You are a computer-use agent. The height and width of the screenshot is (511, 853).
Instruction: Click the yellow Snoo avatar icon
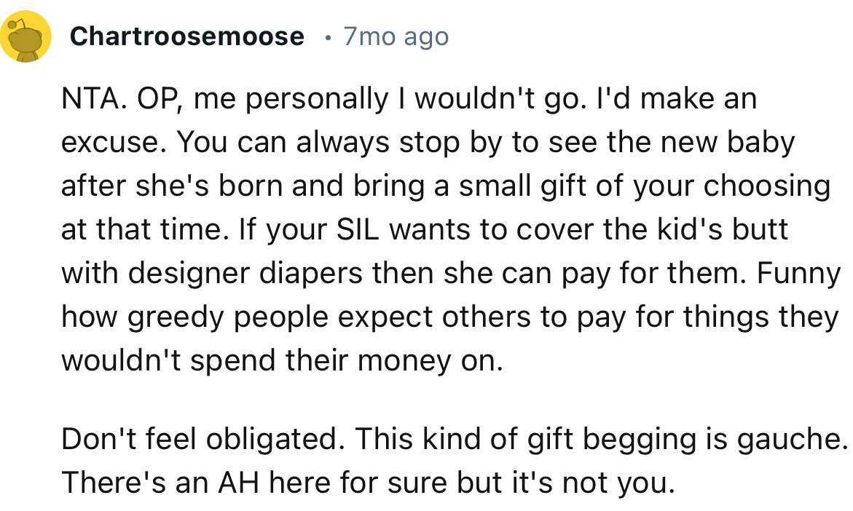click(x=25, y=36)
